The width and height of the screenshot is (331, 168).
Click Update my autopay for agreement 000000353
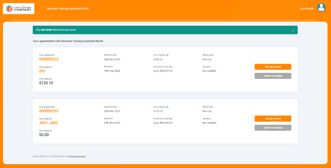[x=273, y=128]
